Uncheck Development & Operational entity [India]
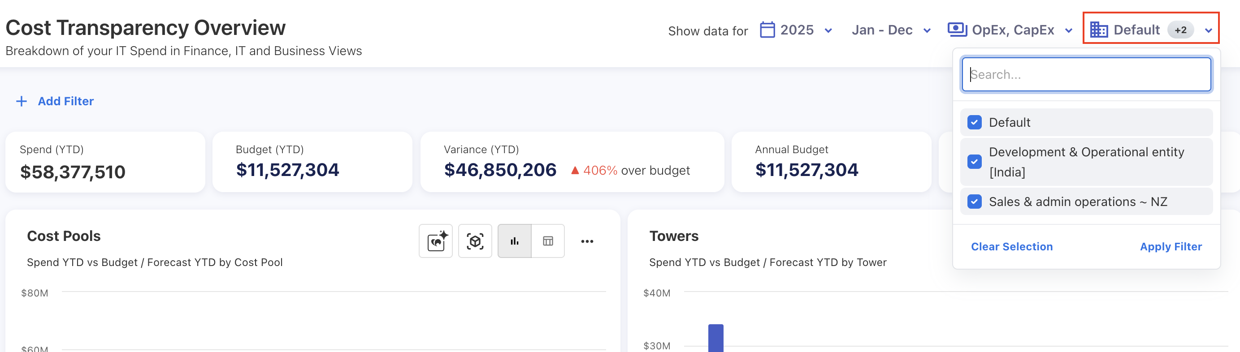Screen dimensions: 1240x352 click(x=974, y=162)
